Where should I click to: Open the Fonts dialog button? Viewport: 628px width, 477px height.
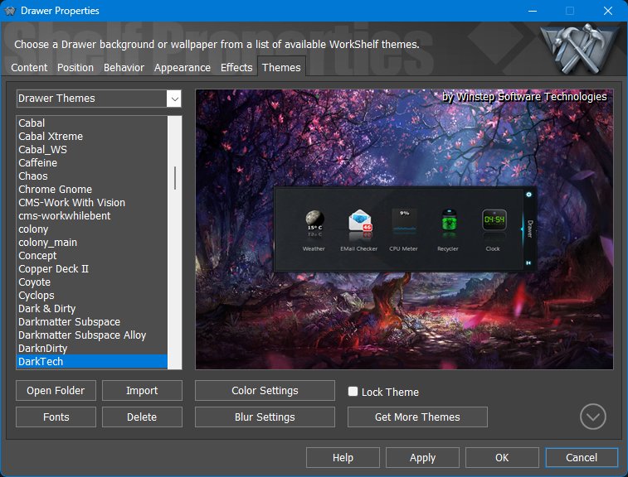pos(56,417)
